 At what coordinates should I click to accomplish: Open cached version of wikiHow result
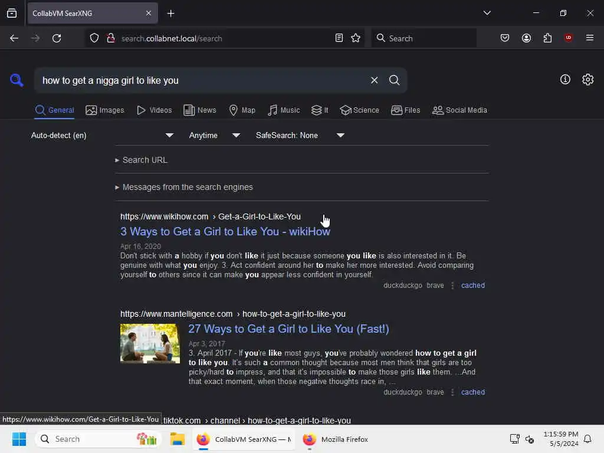click(472, 285)
